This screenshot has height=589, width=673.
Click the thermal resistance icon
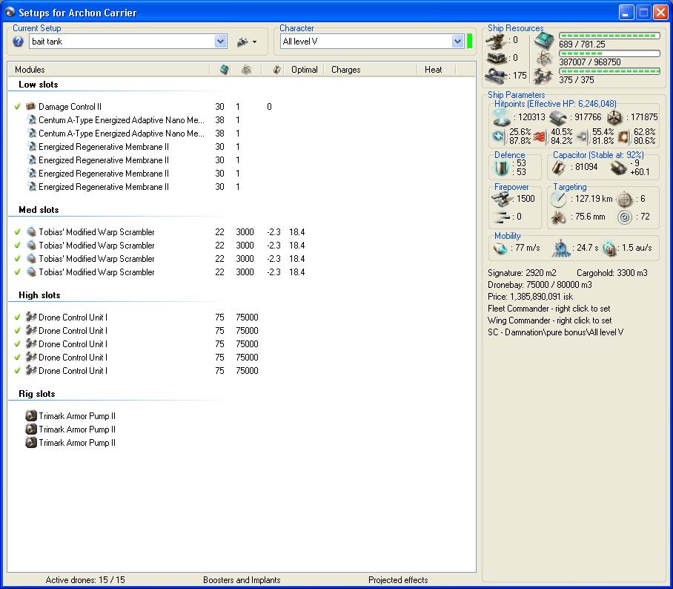pyautogui.click(x=540, y=136)
